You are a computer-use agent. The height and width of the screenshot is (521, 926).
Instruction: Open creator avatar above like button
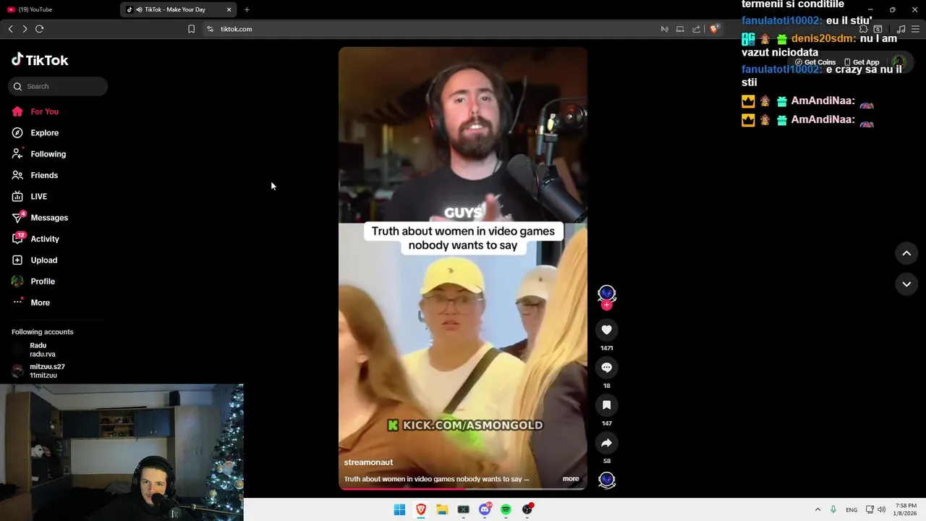pyautogui.click(x=606, y=293)
